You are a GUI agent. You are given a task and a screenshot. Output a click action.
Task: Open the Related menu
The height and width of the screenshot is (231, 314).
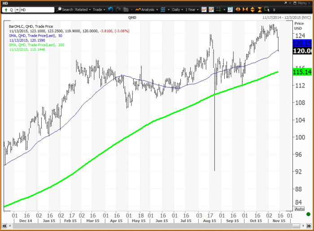[x=83, y=9]
